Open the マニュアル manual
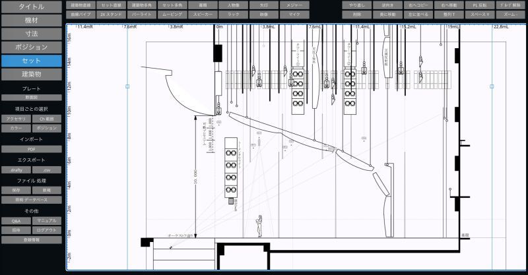This screenshot has height=275, width=528. click(x=47, y=220)
